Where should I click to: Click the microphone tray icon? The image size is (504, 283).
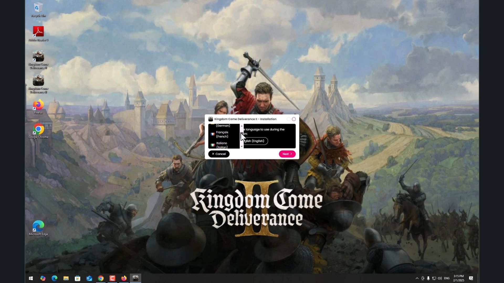click(428, 278)
